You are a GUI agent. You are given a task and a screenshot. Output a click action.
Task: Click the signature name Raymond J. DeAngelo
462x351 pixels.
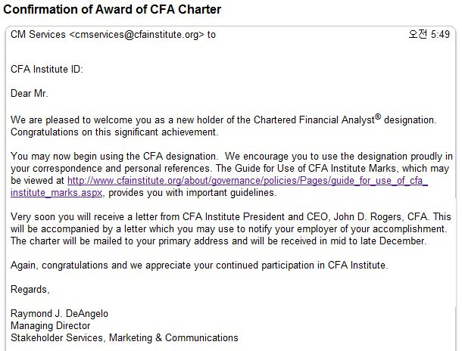(59, 314)
